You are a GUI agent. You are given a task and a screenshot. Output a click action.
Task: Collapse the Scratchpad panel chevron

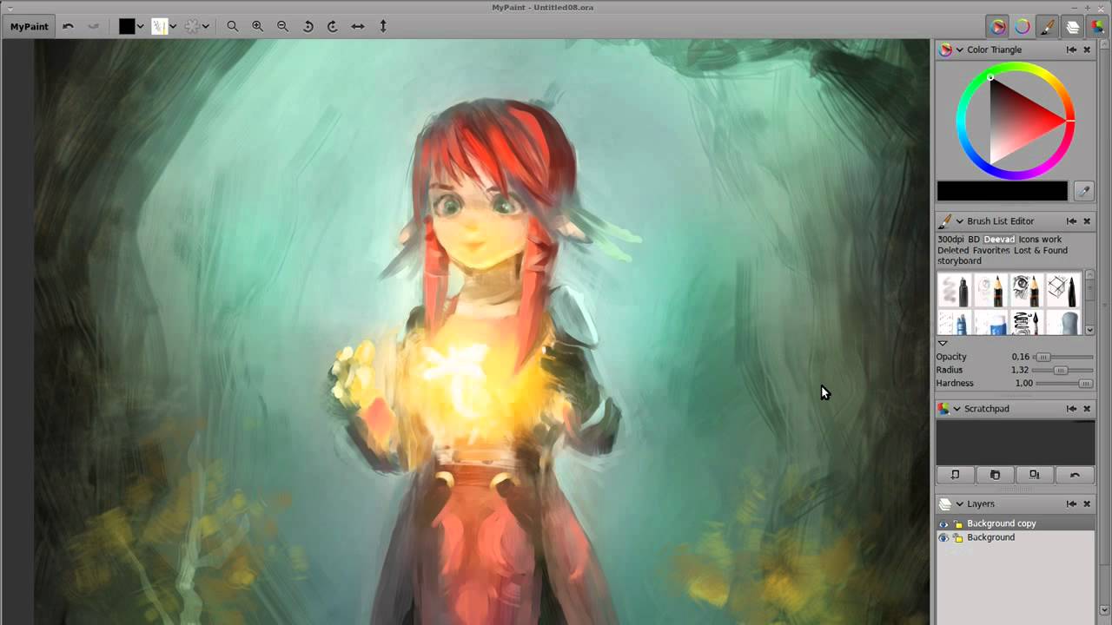(956, 408)
